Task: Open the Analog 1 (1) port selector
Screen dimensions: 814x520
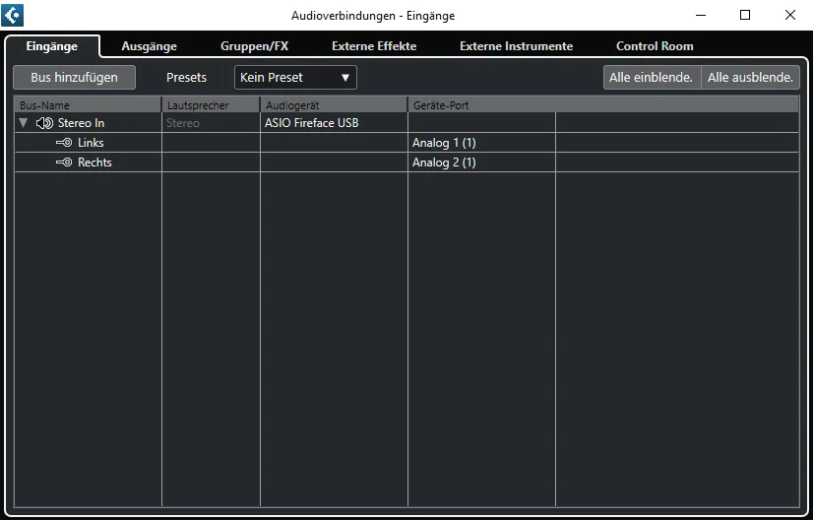Action: pos(481,143)
